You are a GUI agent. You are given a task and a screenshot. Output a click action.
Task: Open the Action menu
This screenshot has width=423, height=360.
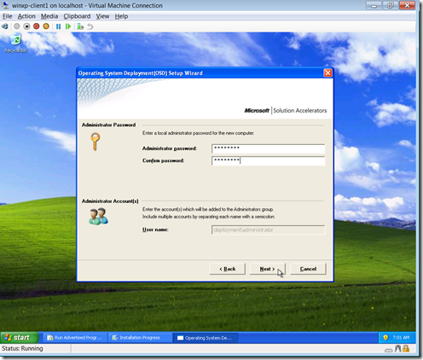26,16
